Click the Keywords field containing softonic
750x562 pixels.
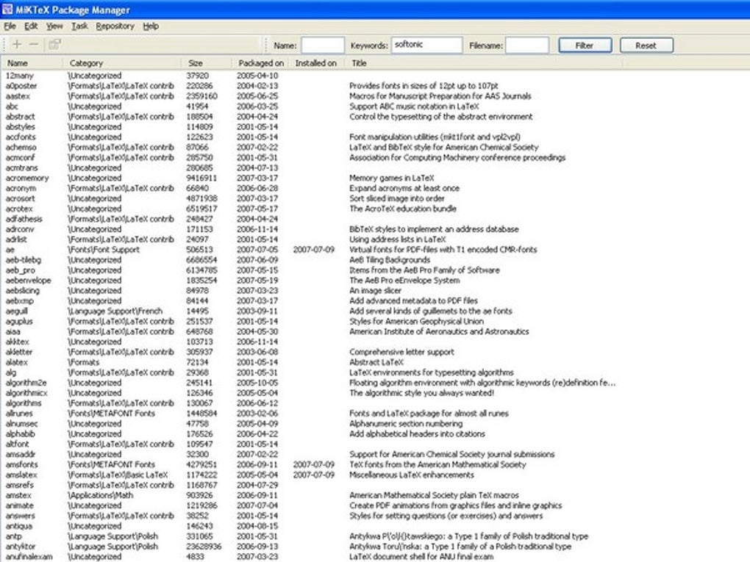click(x=426, y=46)
